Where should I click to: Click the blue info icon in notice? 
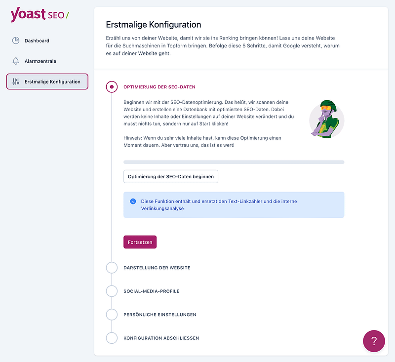click(133, 201)
